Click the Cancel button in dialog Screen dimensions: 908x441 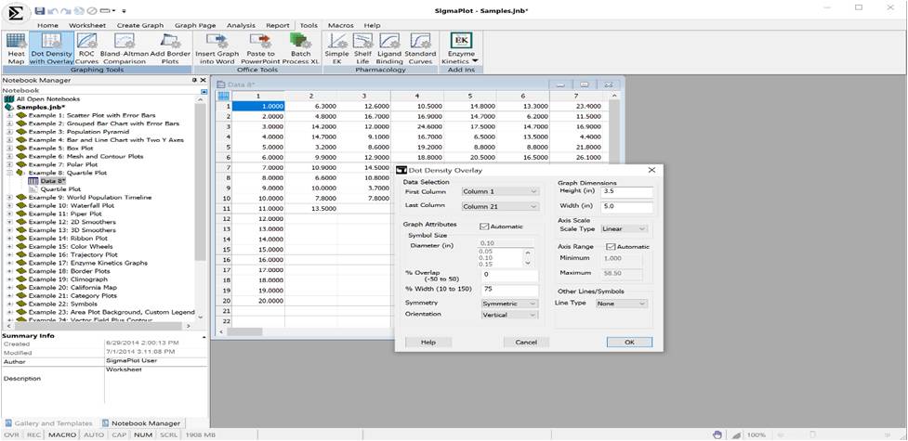526,342
